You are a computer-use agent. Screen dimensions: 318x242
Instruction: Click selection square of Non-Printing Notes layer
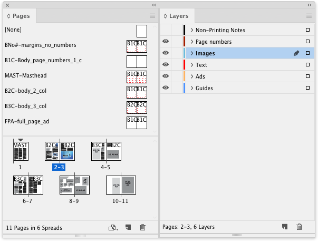coord(307,30)
